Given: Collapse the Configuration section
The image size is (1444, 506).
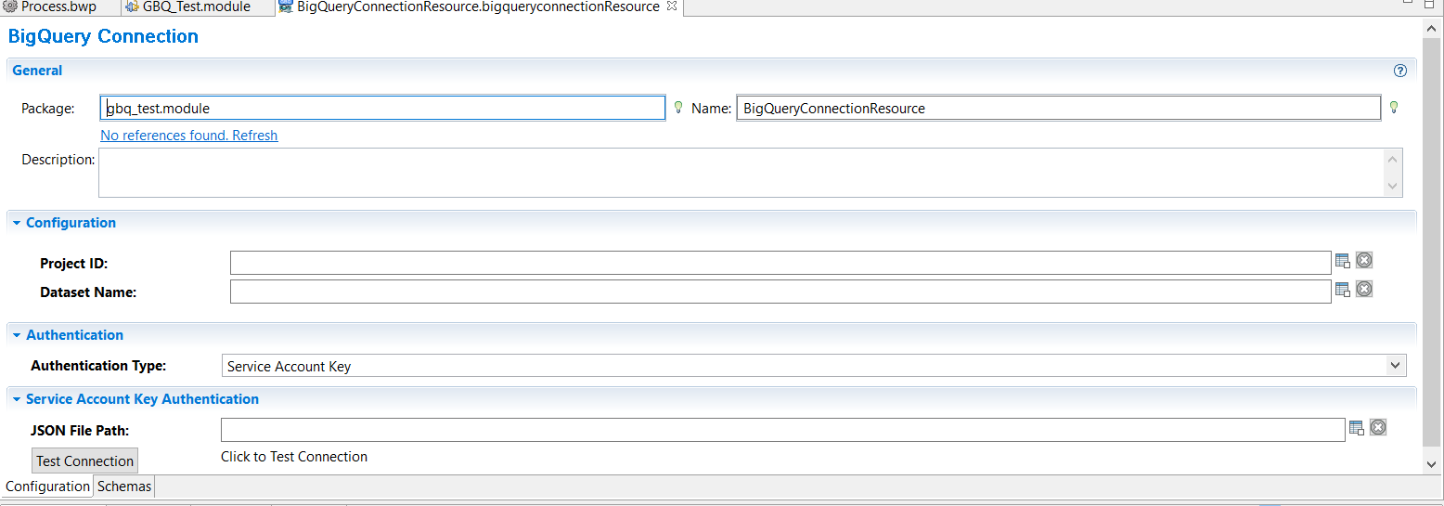Looking at the screenshot, I should pyautogui.click(x=17, y=223).
